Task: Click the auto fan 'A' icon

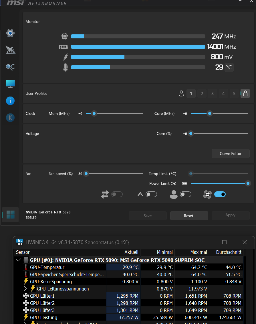Action: tap(140, 194)
